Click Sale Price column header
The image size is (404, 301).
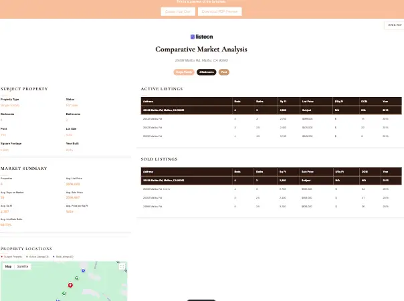coord(308,172)
